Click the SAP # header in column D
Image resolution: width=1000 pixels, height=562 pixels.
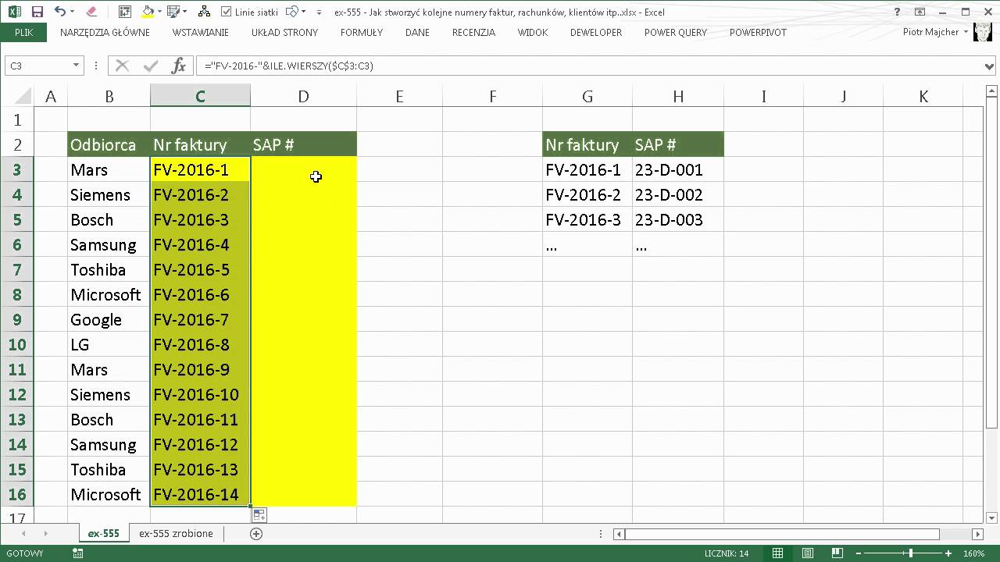click(303, 144)
